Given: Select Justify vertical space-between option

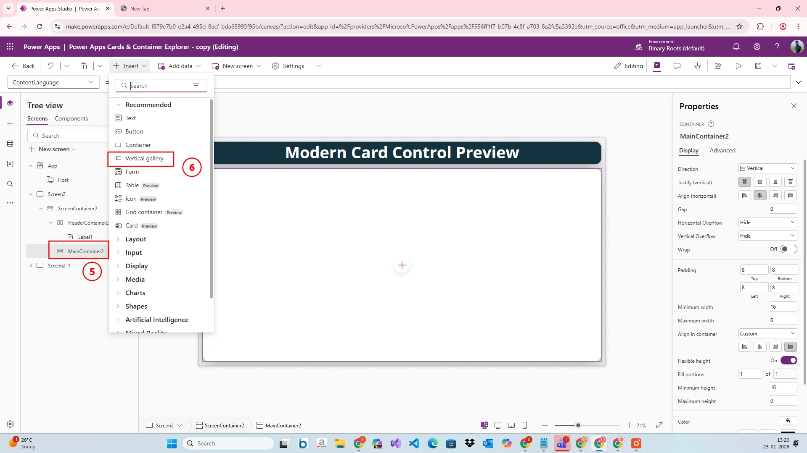Looking at the screenshot, I should pyautogui.click(x=791, y=182).
